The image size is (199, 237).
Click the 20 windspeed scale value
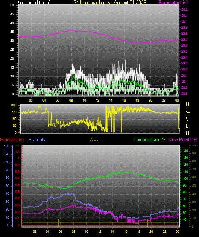(x=12, y=59)
